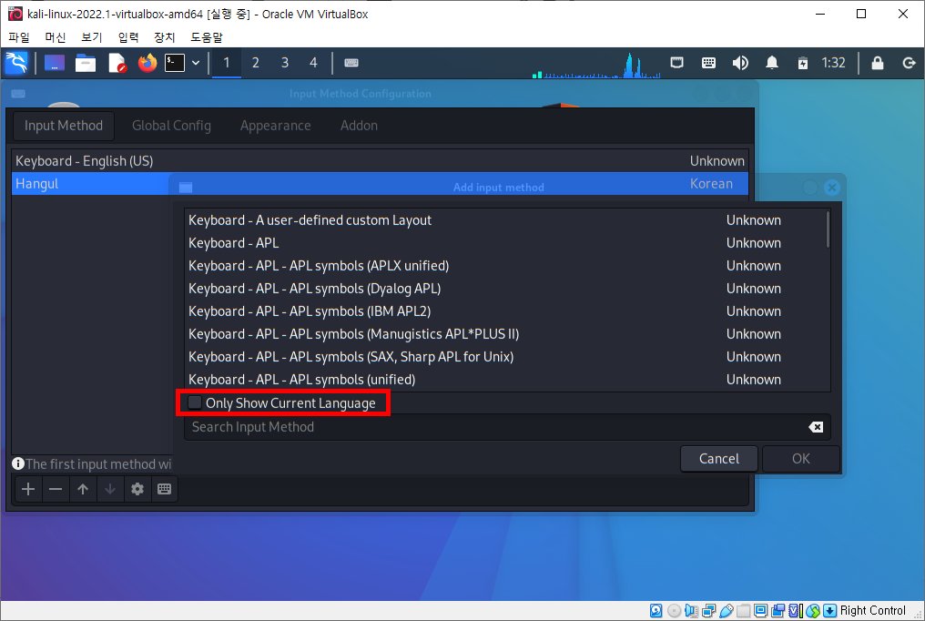Screen dimensions: 925x621
Task: Select APL symbols (Dyalog APL) entry
Action: coord(505,289)
